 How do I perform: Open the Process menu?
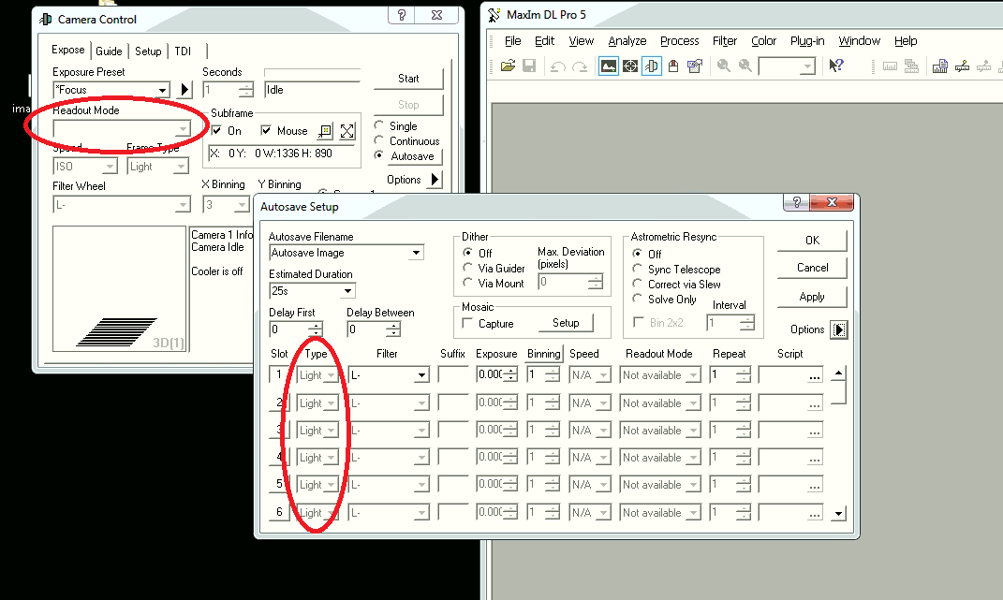pos(679,41)
